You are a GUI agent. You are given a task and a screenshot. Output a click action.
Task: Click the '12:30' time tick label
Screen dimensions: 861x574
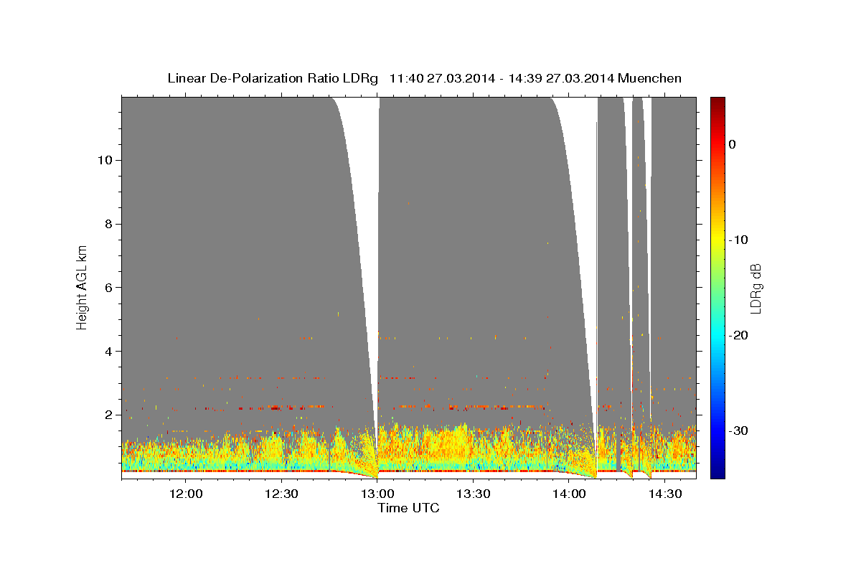[281, 494]
